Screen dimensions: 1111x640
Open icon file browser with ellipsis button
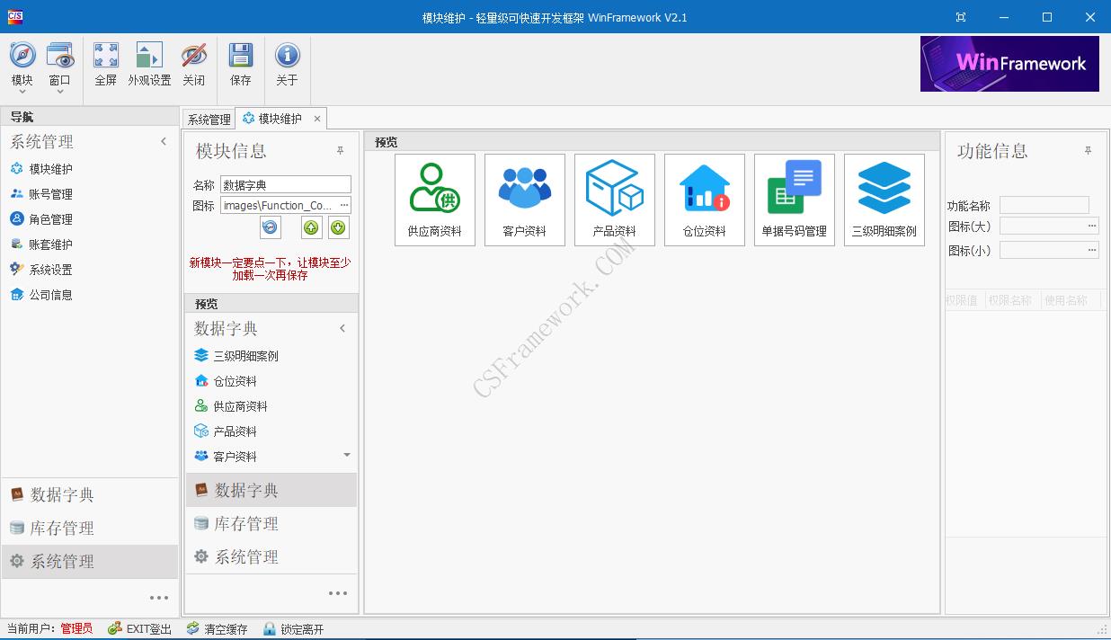pyautogui.click(x=345, y=205)
